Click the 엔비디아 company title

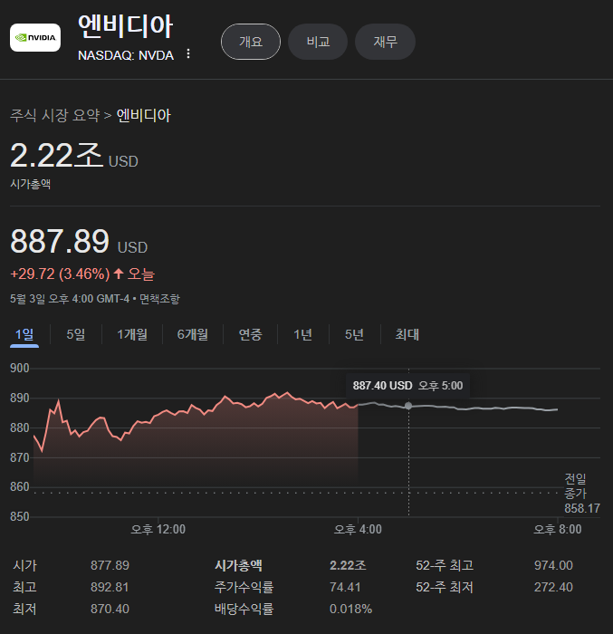tap(125, 26)
